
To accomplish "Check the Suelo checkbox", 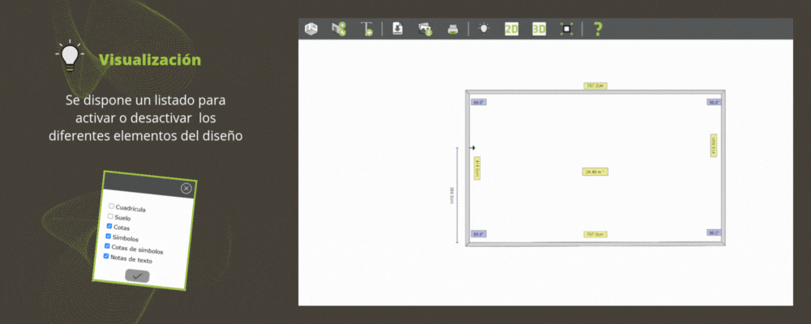I will tap(109, 216).
